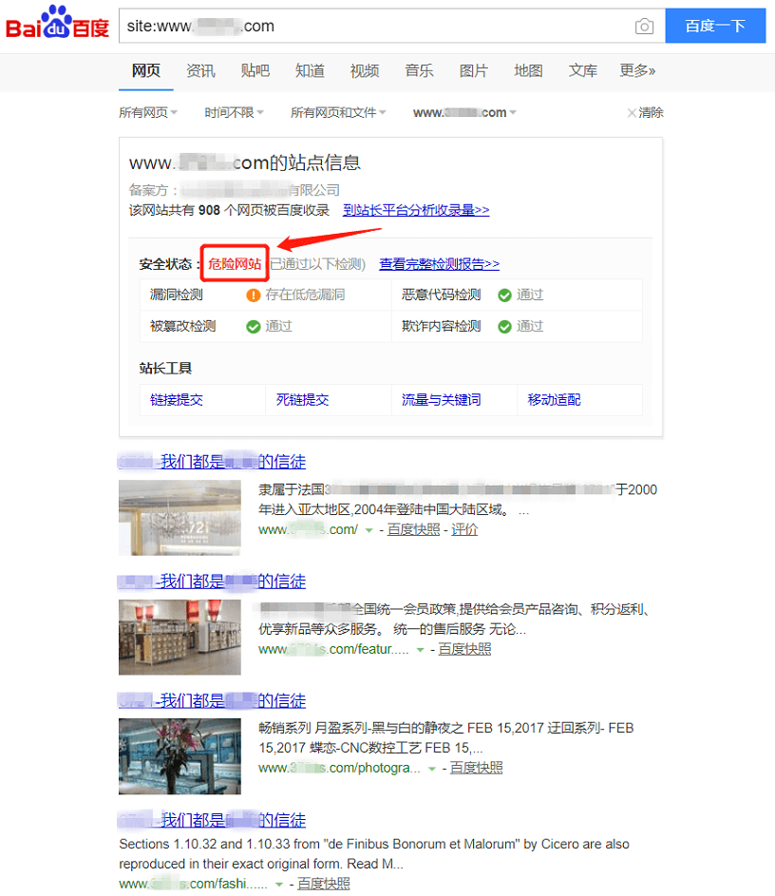Expand site domain filter dropdown
The image size is (775, 896).
tap(464, 112)
